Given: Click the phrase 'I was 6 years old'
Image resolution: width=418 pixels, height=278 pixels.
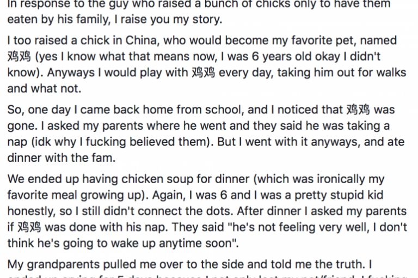Looking at the screenshot, I should tap(266, 57).
